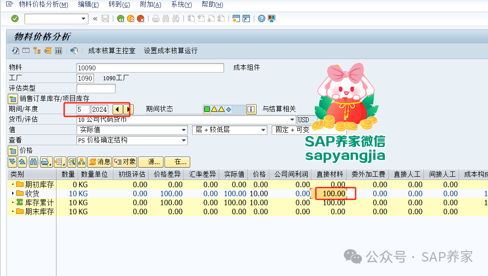Image resolution: width=488 pixels, height=276 pixels.
Task: Click the Previous Page icon
Action: (x=201, y=18)
